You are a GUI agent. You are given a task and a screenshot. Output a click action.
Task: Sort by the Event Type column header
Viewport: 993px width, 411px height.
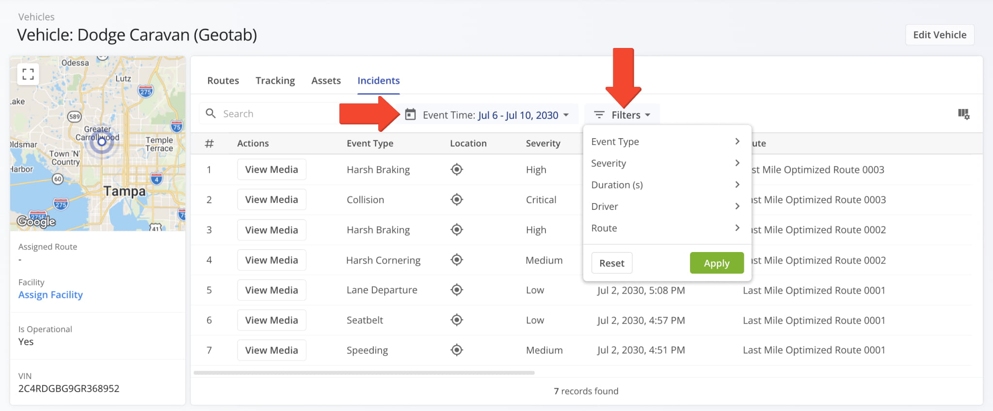[370, 143]
